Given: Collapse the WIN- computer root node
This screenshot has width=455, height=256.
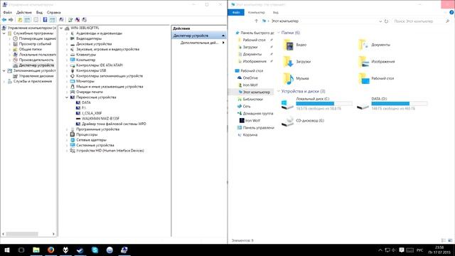Looking at the screenshot, I should point(61,28).
